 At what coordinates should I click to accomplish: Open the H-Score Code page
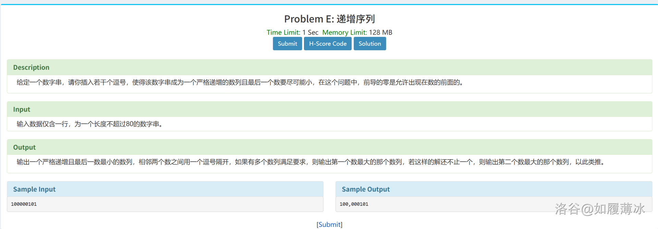tap(328, 44)
